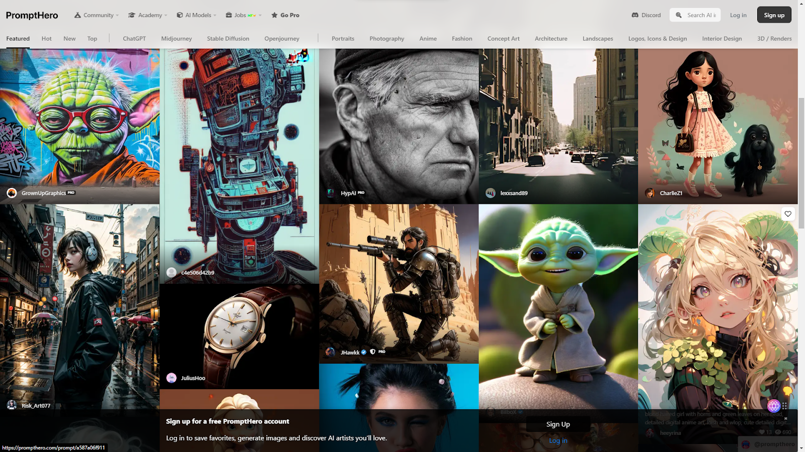Click the pink brain assistant icon
This screenshot has width=805, height=452.
(774, 405)
